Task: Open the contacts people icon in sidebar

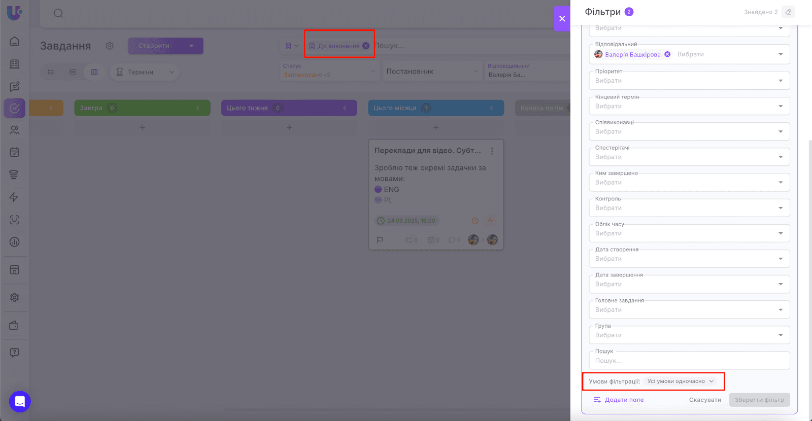Action: 15,130
